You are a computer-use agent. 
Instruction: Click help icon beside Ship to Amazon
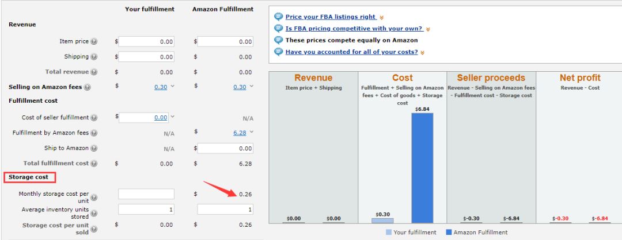pyautogui.click(x=94, y=149)
